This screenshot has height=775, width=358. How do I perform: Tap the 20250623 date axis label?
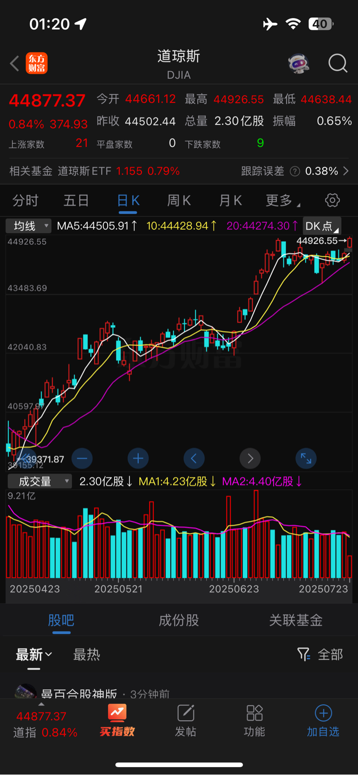tap(234, 589)
